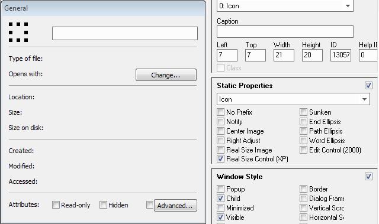This screenshot has height=224, width=379.
Task: Toggle the Window Style section checkbox
Action: (x=368, y=177)
